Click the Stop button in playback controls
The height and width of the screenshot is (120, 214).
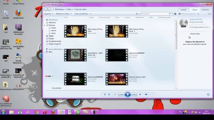click(x=115, y=94)
